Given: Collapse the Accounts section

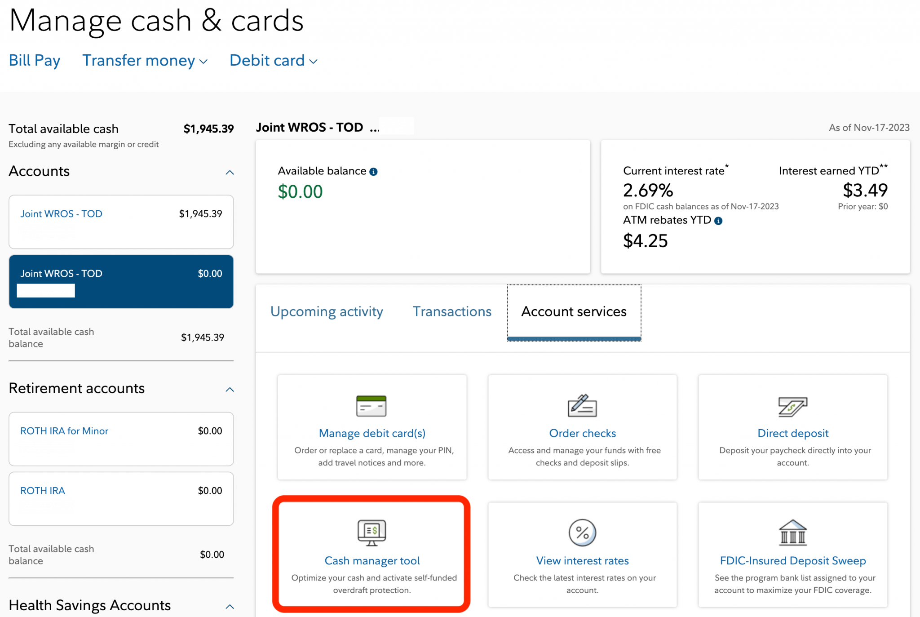Looking at the screenshot, I should coord(230,173).
